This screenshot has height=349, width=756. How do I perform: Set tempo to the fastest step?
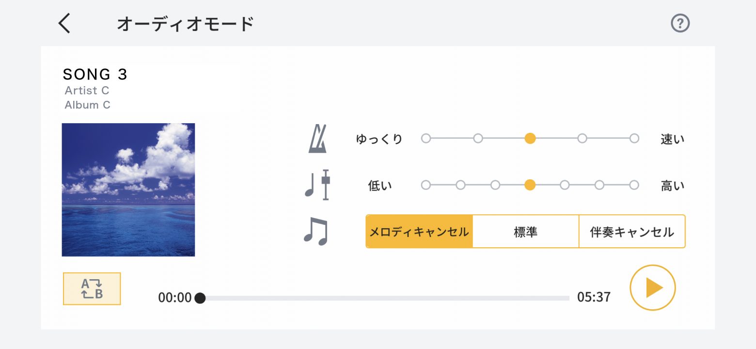point(634,138)
